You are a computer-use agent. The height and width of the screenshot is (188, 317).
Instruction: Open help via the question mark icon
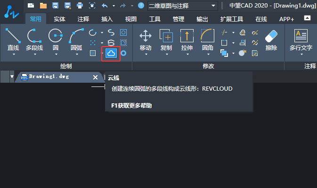[141, 6]
